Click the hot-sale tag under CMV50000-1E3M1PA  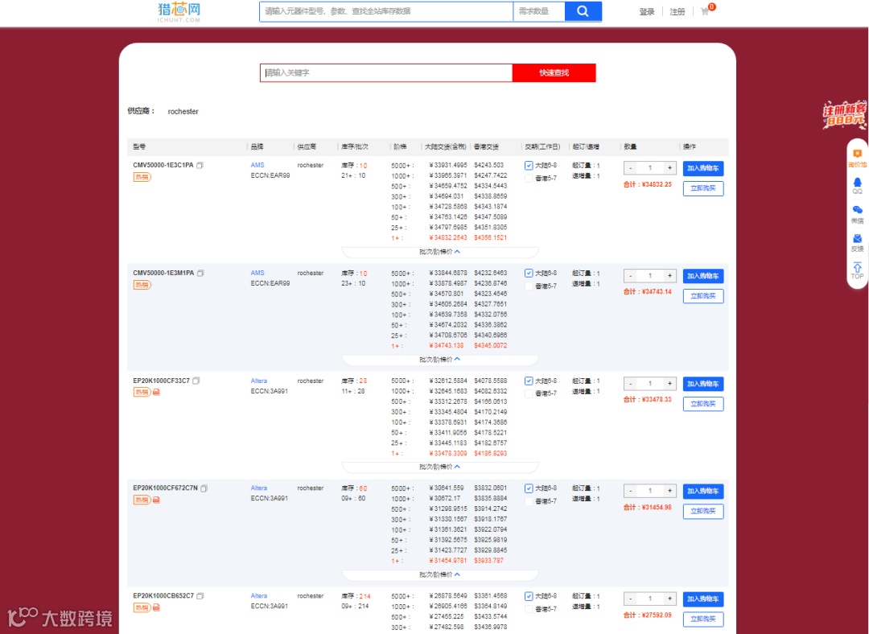pyautogui.click(x=142, y=285)
